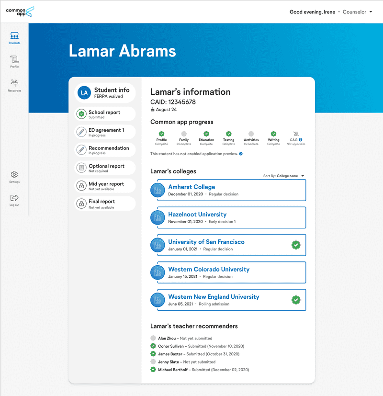Toggle the Student info FERPA waived status
Image resolution: width=383 pixels, height=396 pixels.
click(105, 92)
